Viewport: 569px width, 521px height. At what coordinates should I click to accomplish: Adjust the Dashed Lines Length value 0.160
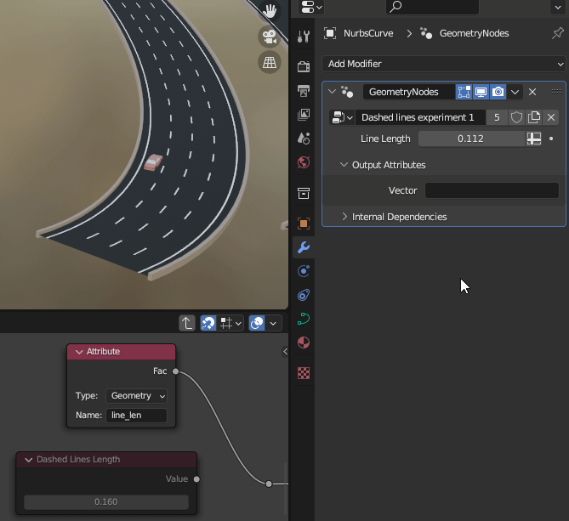tap(106, 502)
